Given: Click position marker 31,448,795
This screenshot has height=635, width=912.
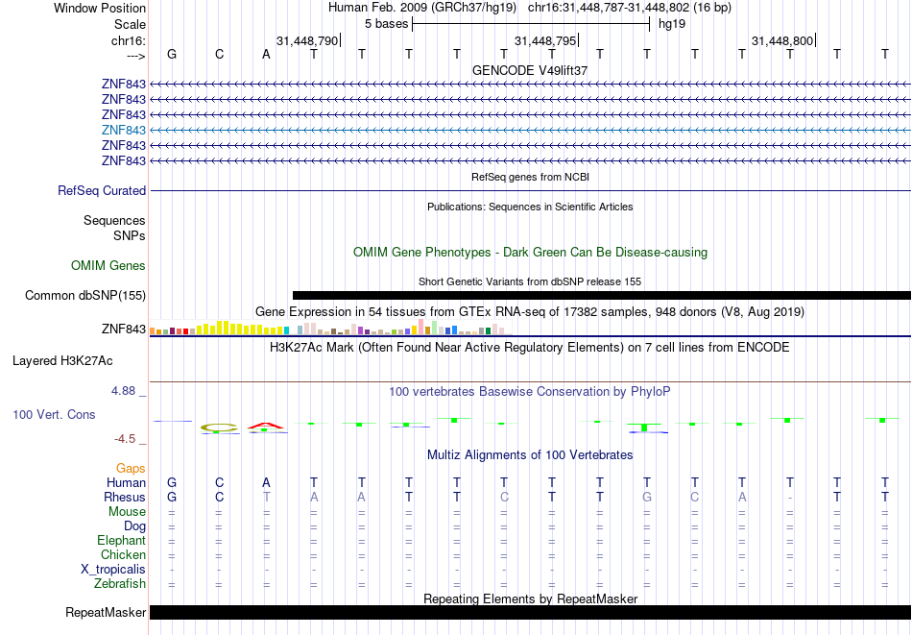Looking at the screenshot, I should click(545, 40).
